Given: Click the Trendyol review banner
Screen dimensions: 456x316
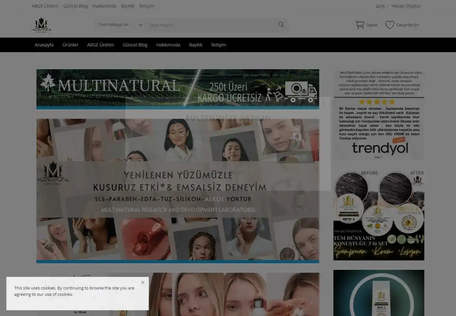Looking at the screenshot, I should pyautogui.click(x=379, y=115).
